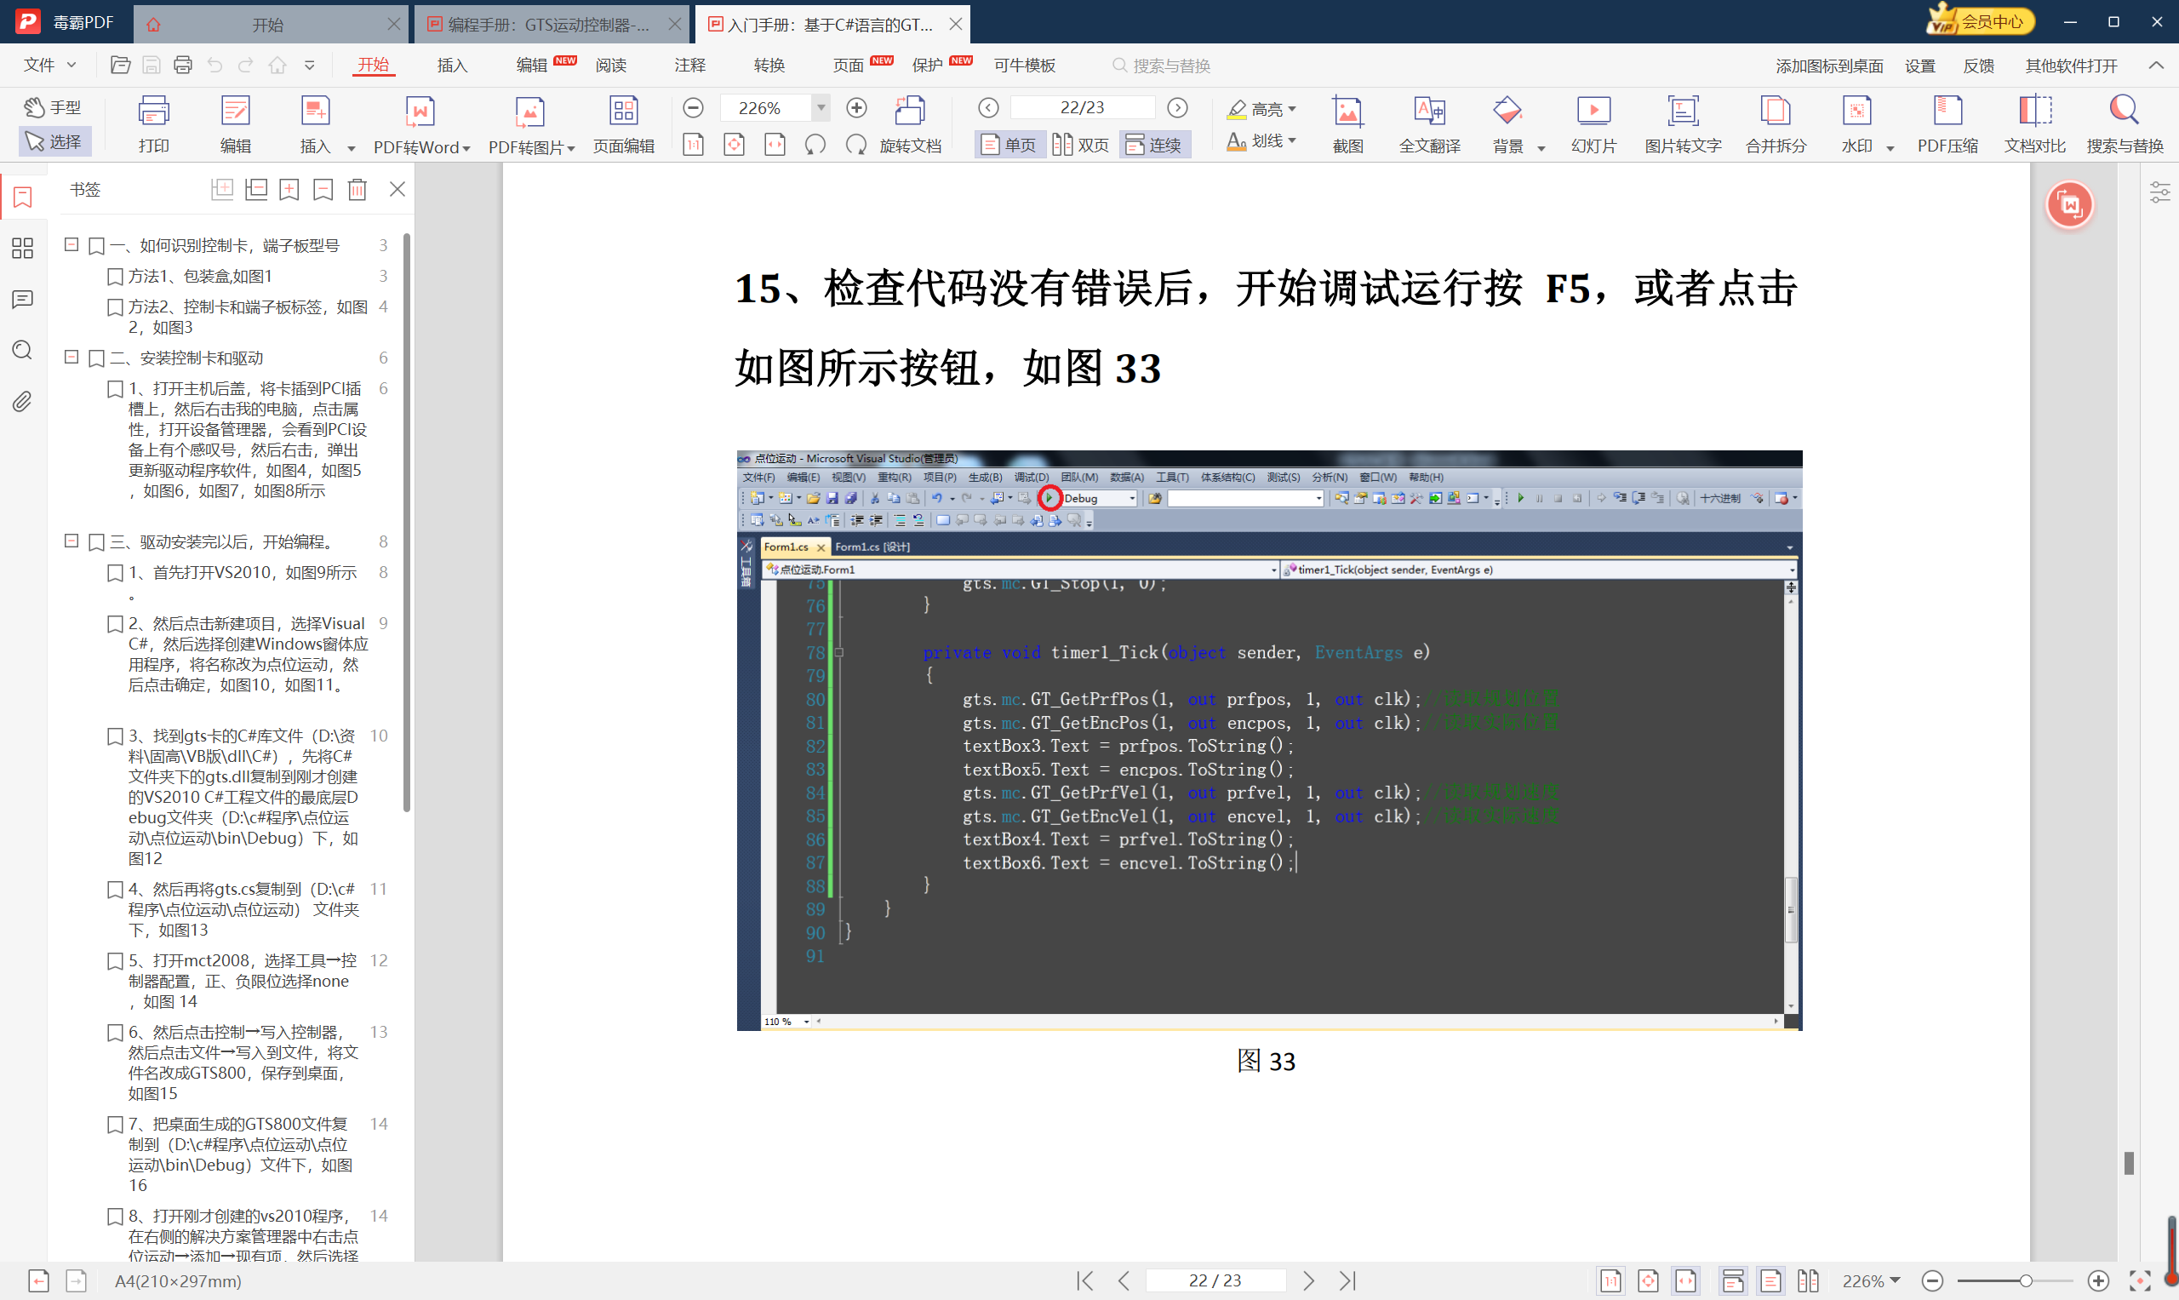Delete bookmark using the trash icon

pos(357,189)
